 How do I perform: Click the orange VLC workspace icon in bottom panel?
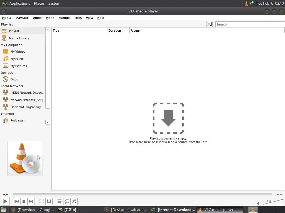pos(253,210)
